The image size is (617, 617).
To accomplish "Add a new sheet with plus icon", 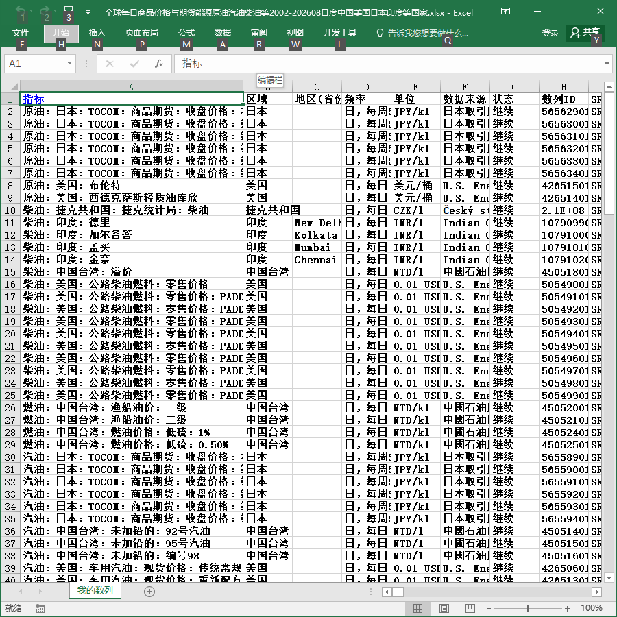I will (x=149, y=592).
